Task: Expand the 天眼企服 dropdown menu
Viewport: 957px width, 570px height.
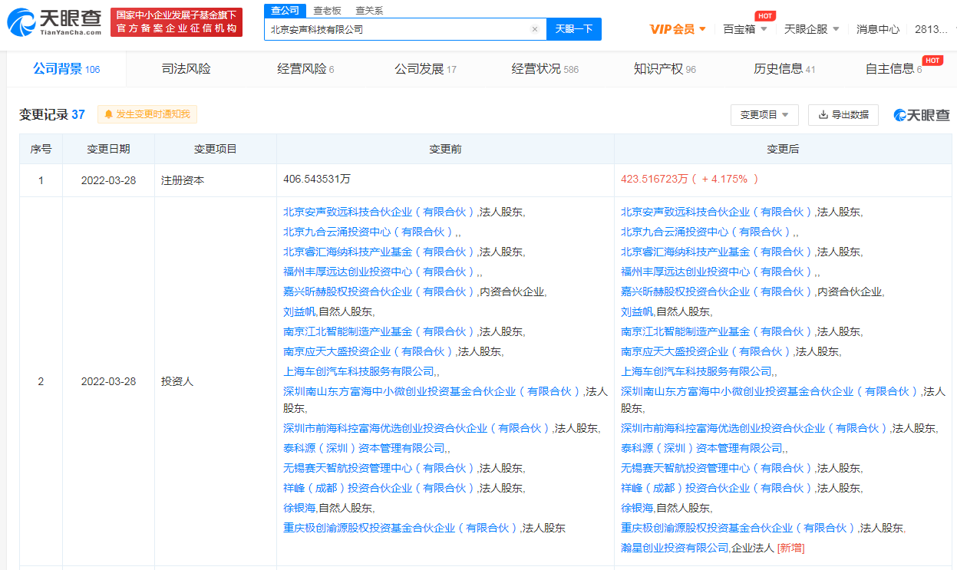Action: (811, 29)
